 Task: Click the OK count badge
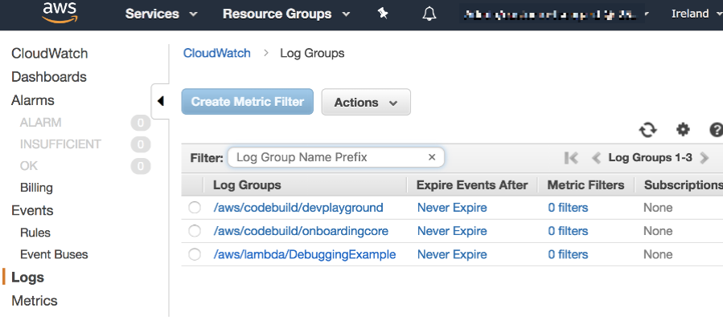point(140,166)
